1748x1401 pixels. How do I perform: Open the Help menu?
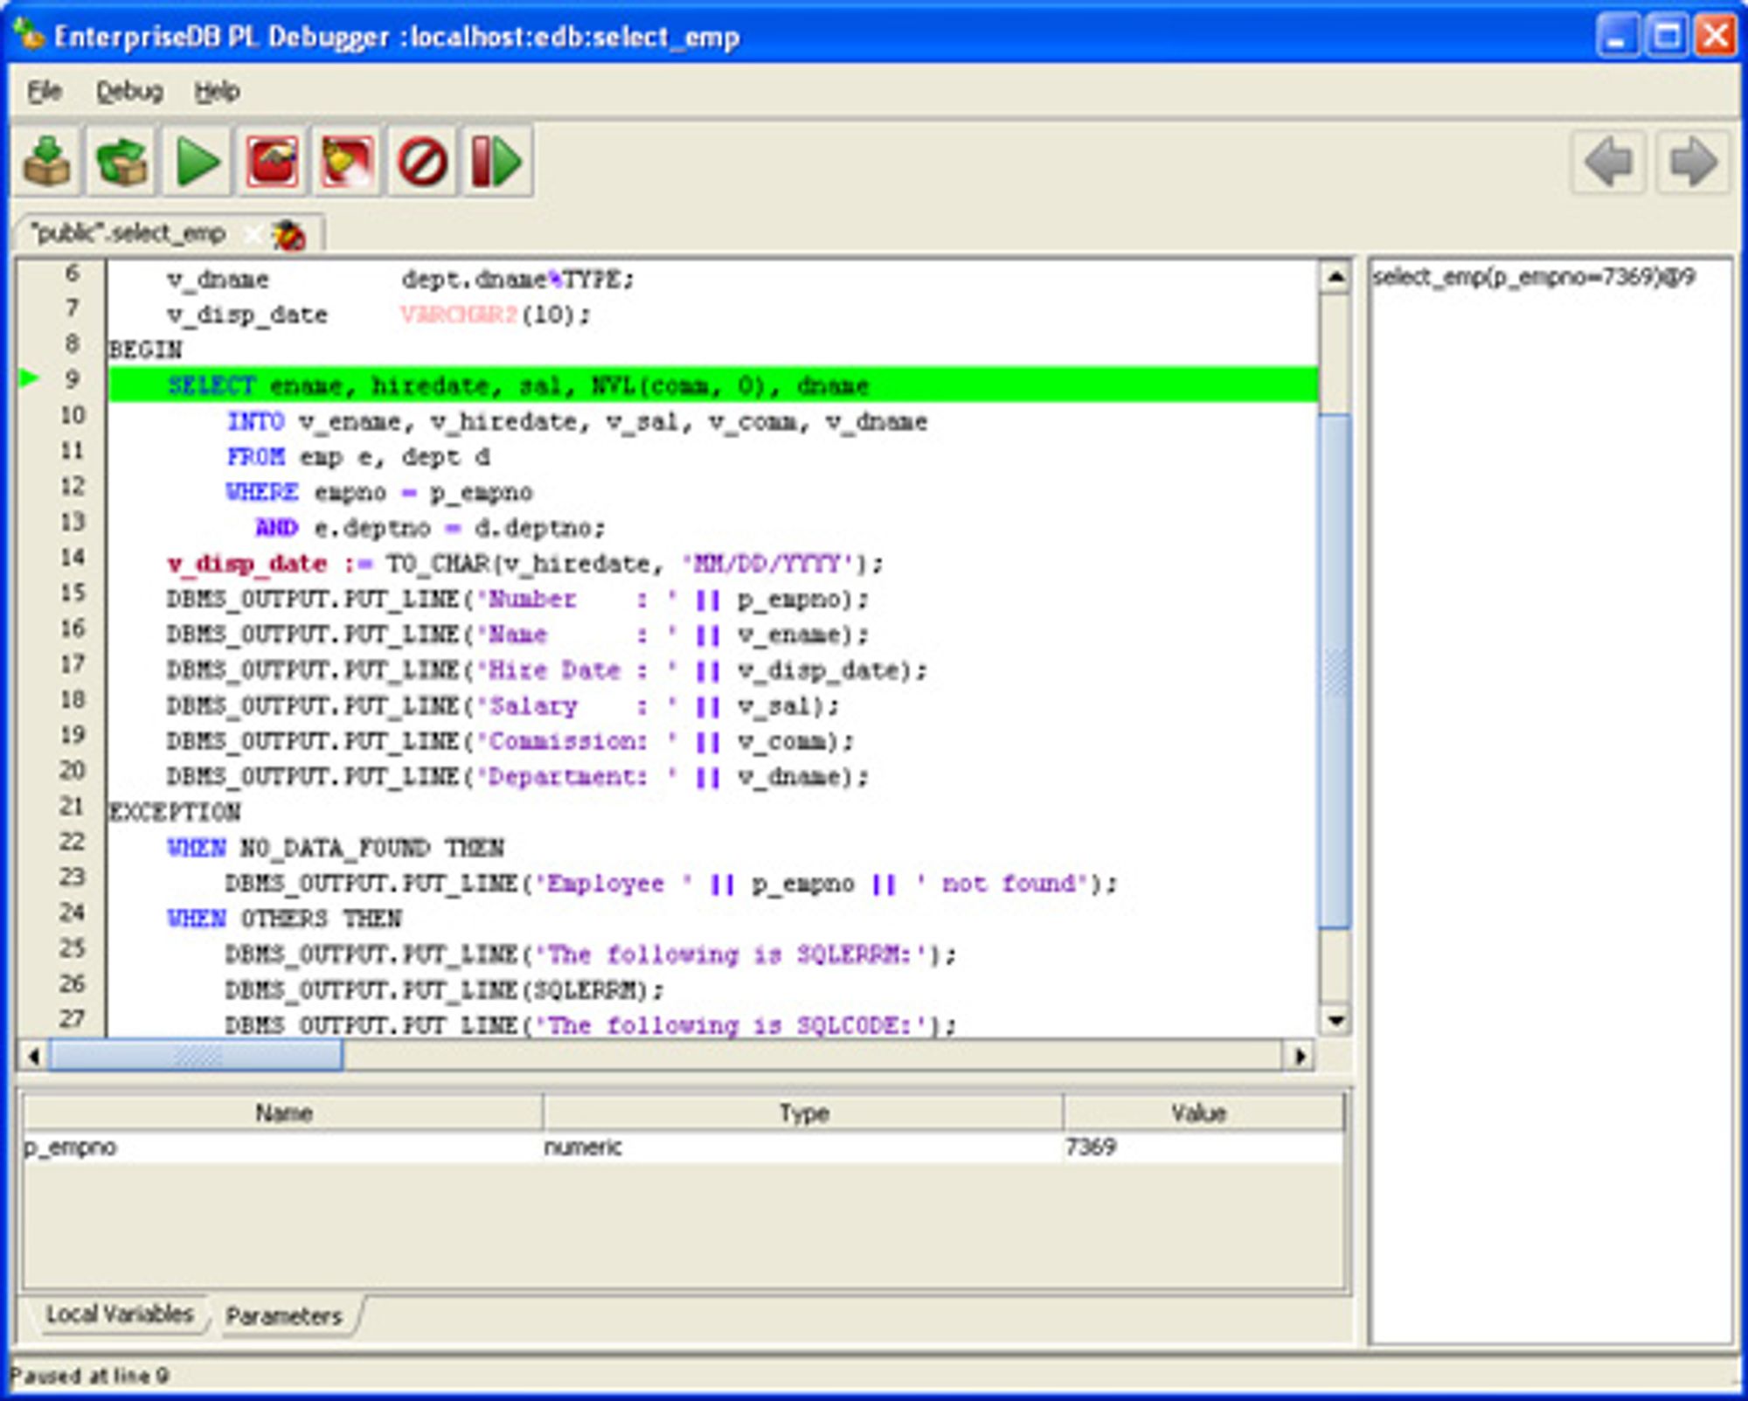point(217,91)
